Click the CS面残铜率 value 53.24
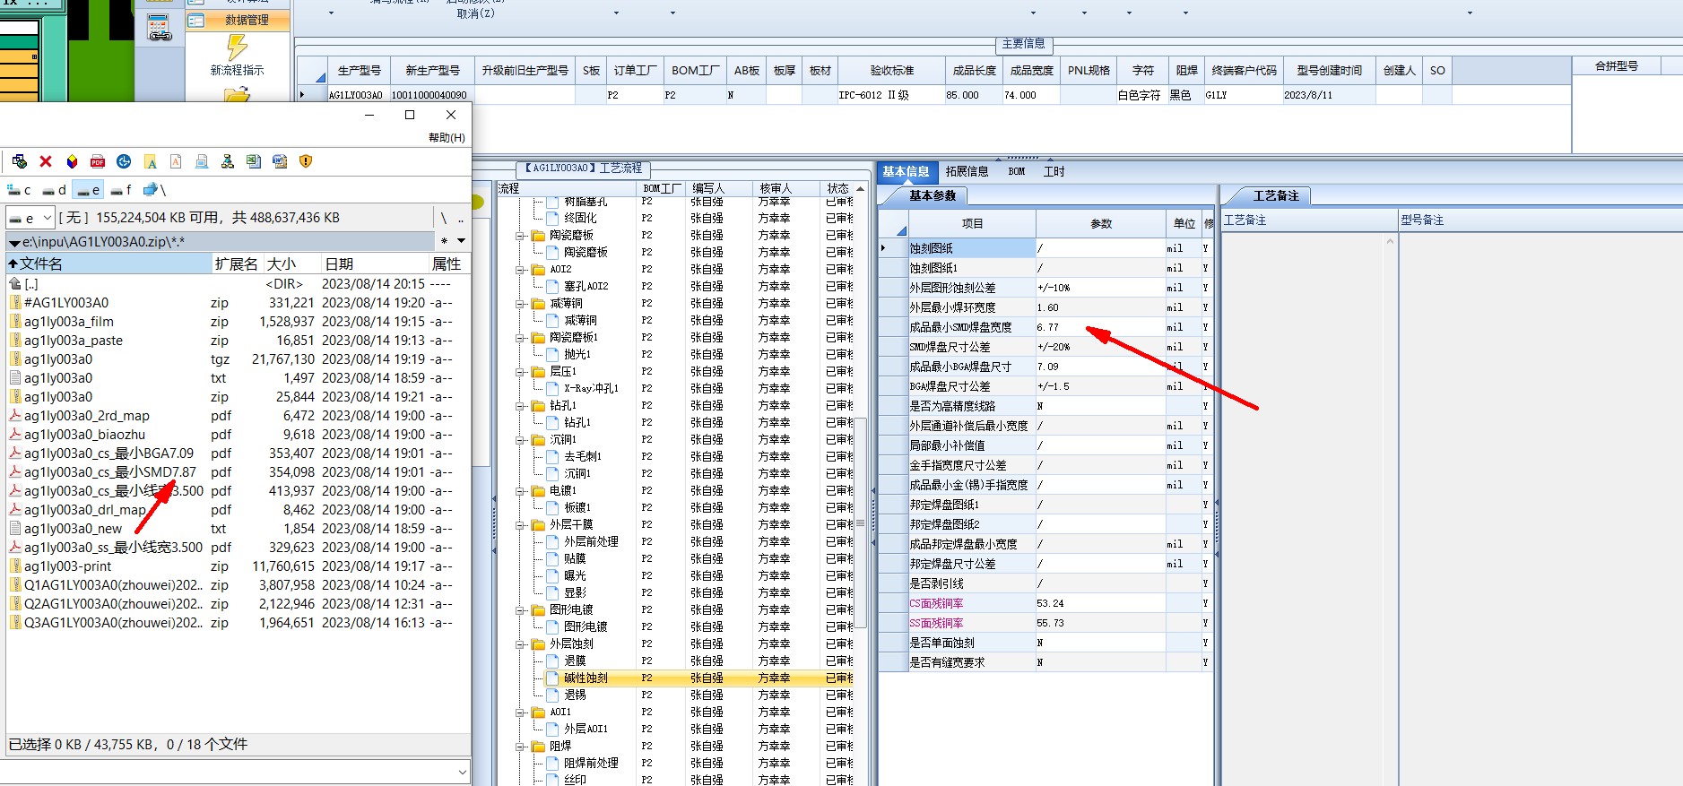The width and height of the screenshot is (1683, 786). pos(1100,603)
